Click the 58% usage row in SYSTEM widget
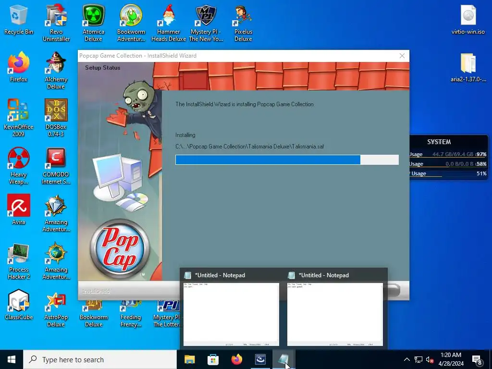 (x=448, y=164)
